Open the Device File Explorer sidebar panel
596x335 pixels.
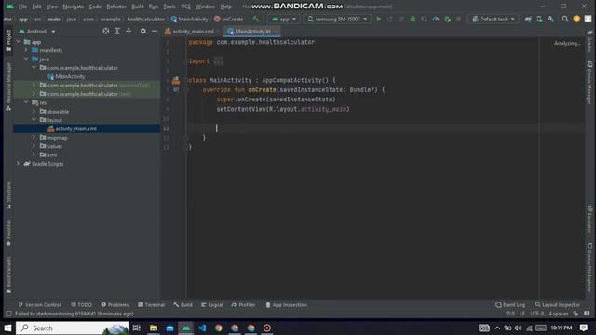tap(589, 267)
